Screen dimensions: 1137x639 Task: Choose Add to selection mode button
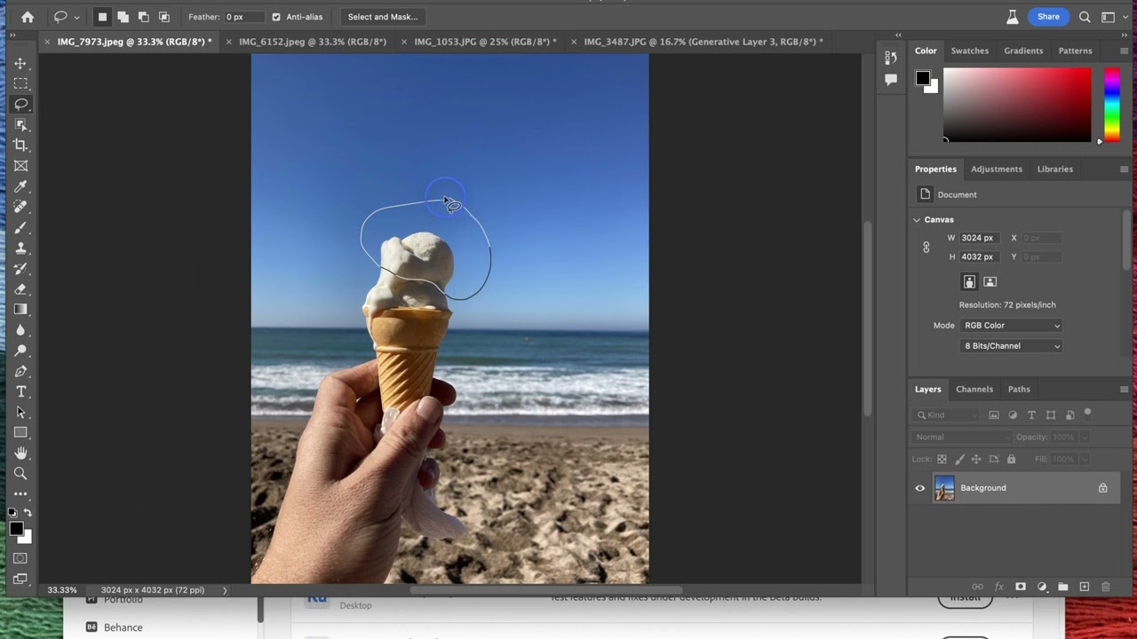click(x=123, y=17)
